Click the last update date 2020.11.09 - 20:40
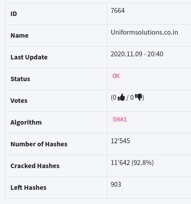This screenshot has height=204, width=191. pyautogui.click(x=137, y=54)
